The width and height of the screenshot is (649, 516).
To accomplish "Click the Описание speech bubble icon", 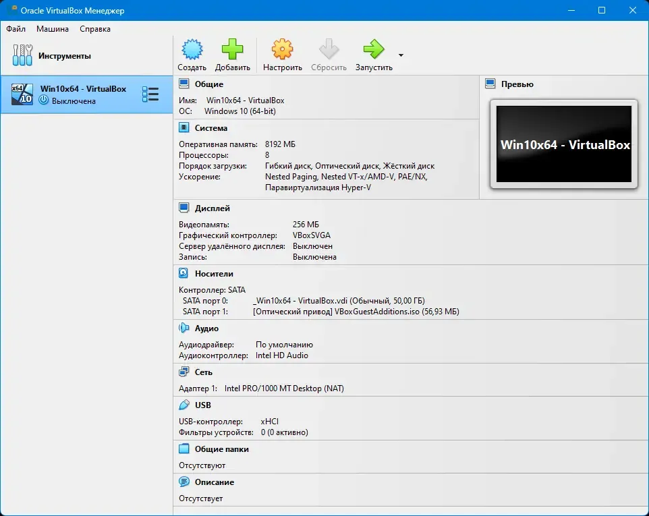I will (x=184, y=482).
